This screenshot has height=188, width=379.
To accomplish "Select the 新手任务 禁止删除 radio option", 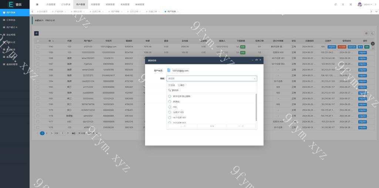I will pos(170,96).
